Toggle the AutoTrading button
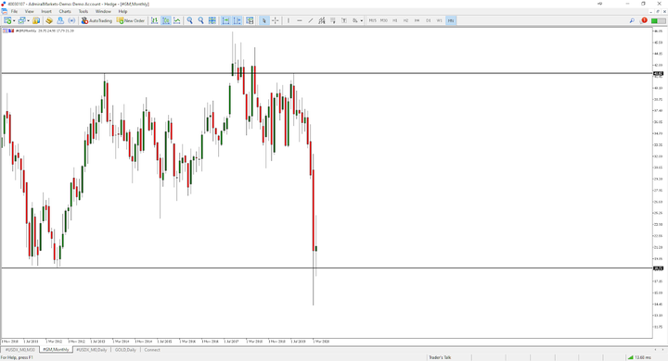Image resolution: width=668 pixels, height=361 pixels. 96,20
